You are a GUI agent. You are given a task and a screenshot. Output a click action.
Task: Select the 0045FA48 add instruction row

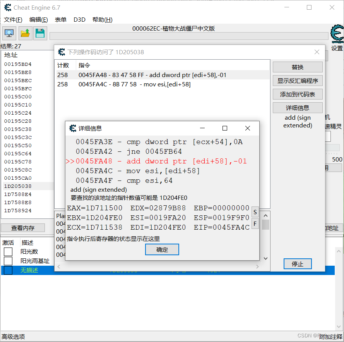(163, 75)
